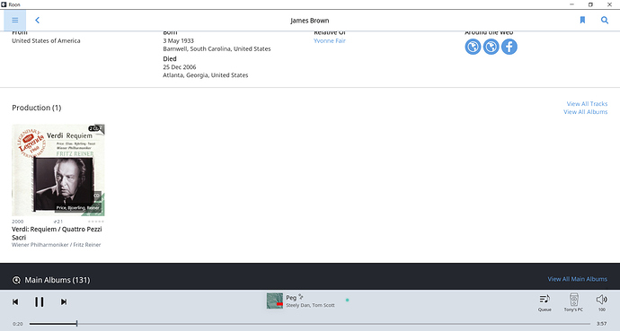
Task: Open the volume control speaker icon
Action: 602,302
